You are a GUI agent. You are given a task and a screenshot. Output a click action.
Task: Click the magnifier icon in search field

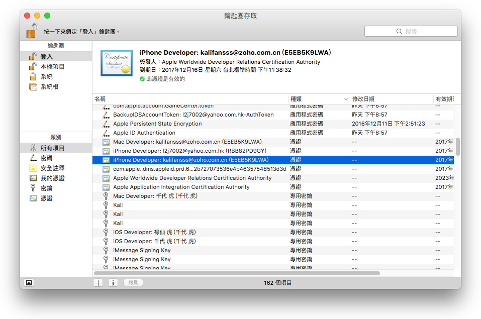click(x=399, y=31)
